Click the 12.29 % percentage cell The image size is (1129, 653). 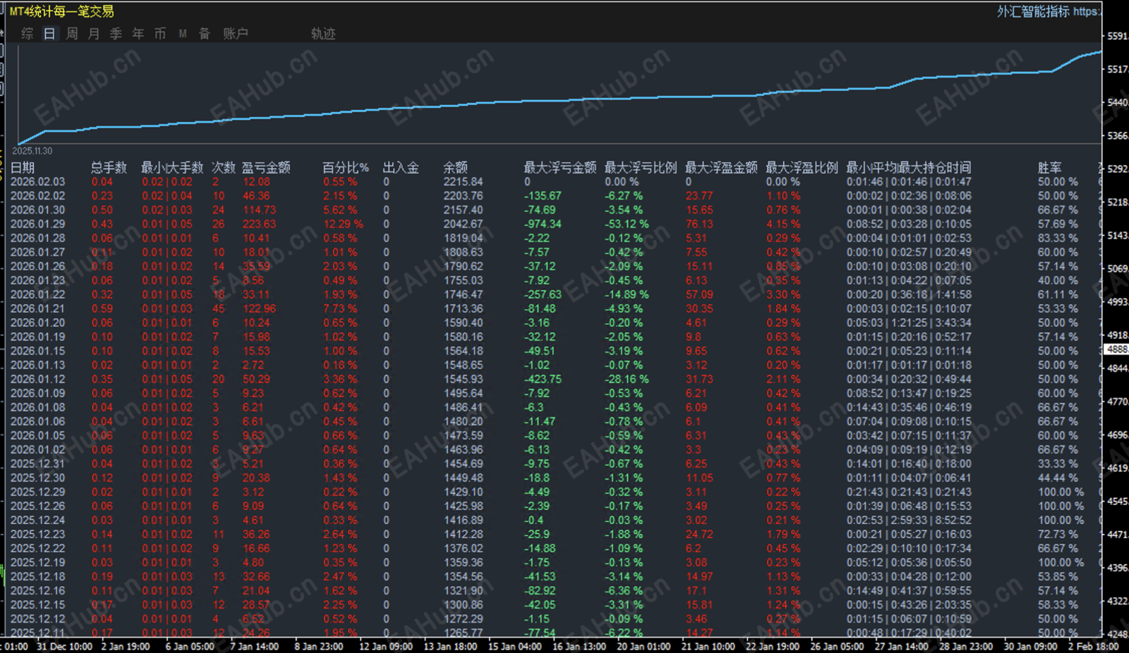(x=344, y=224)
